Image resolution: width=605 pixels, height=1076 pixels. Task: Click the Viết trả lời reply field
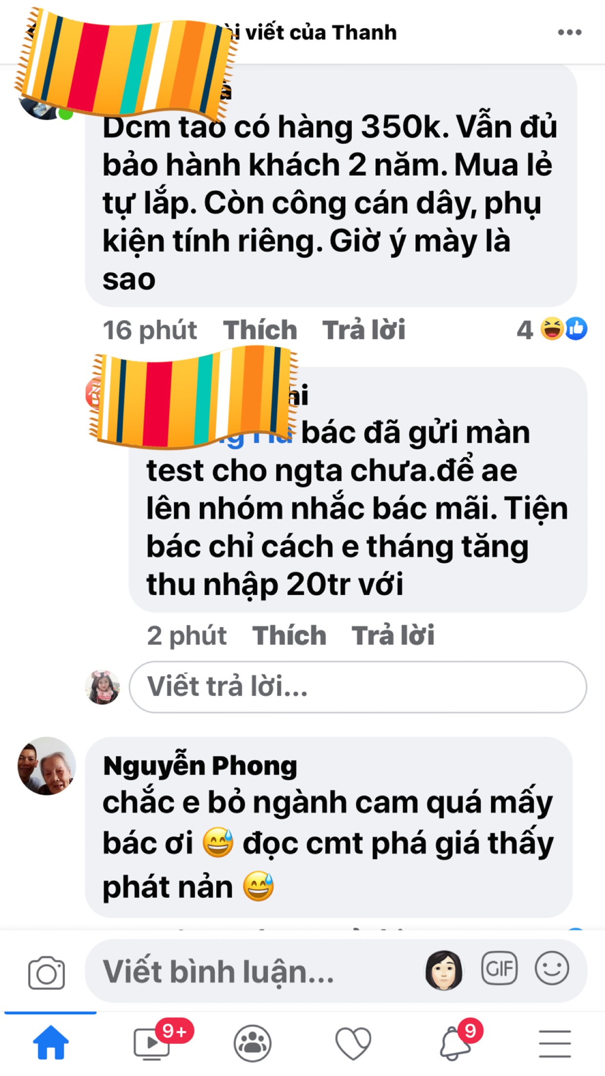[x=358, y=687]
